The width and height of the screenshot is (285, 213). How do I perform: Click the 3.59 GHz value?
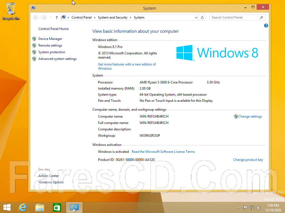coord(213,82)
